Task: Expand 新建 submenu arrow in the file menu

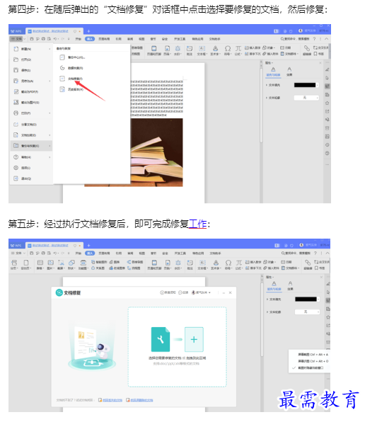Action: click(x=50, y=49)
